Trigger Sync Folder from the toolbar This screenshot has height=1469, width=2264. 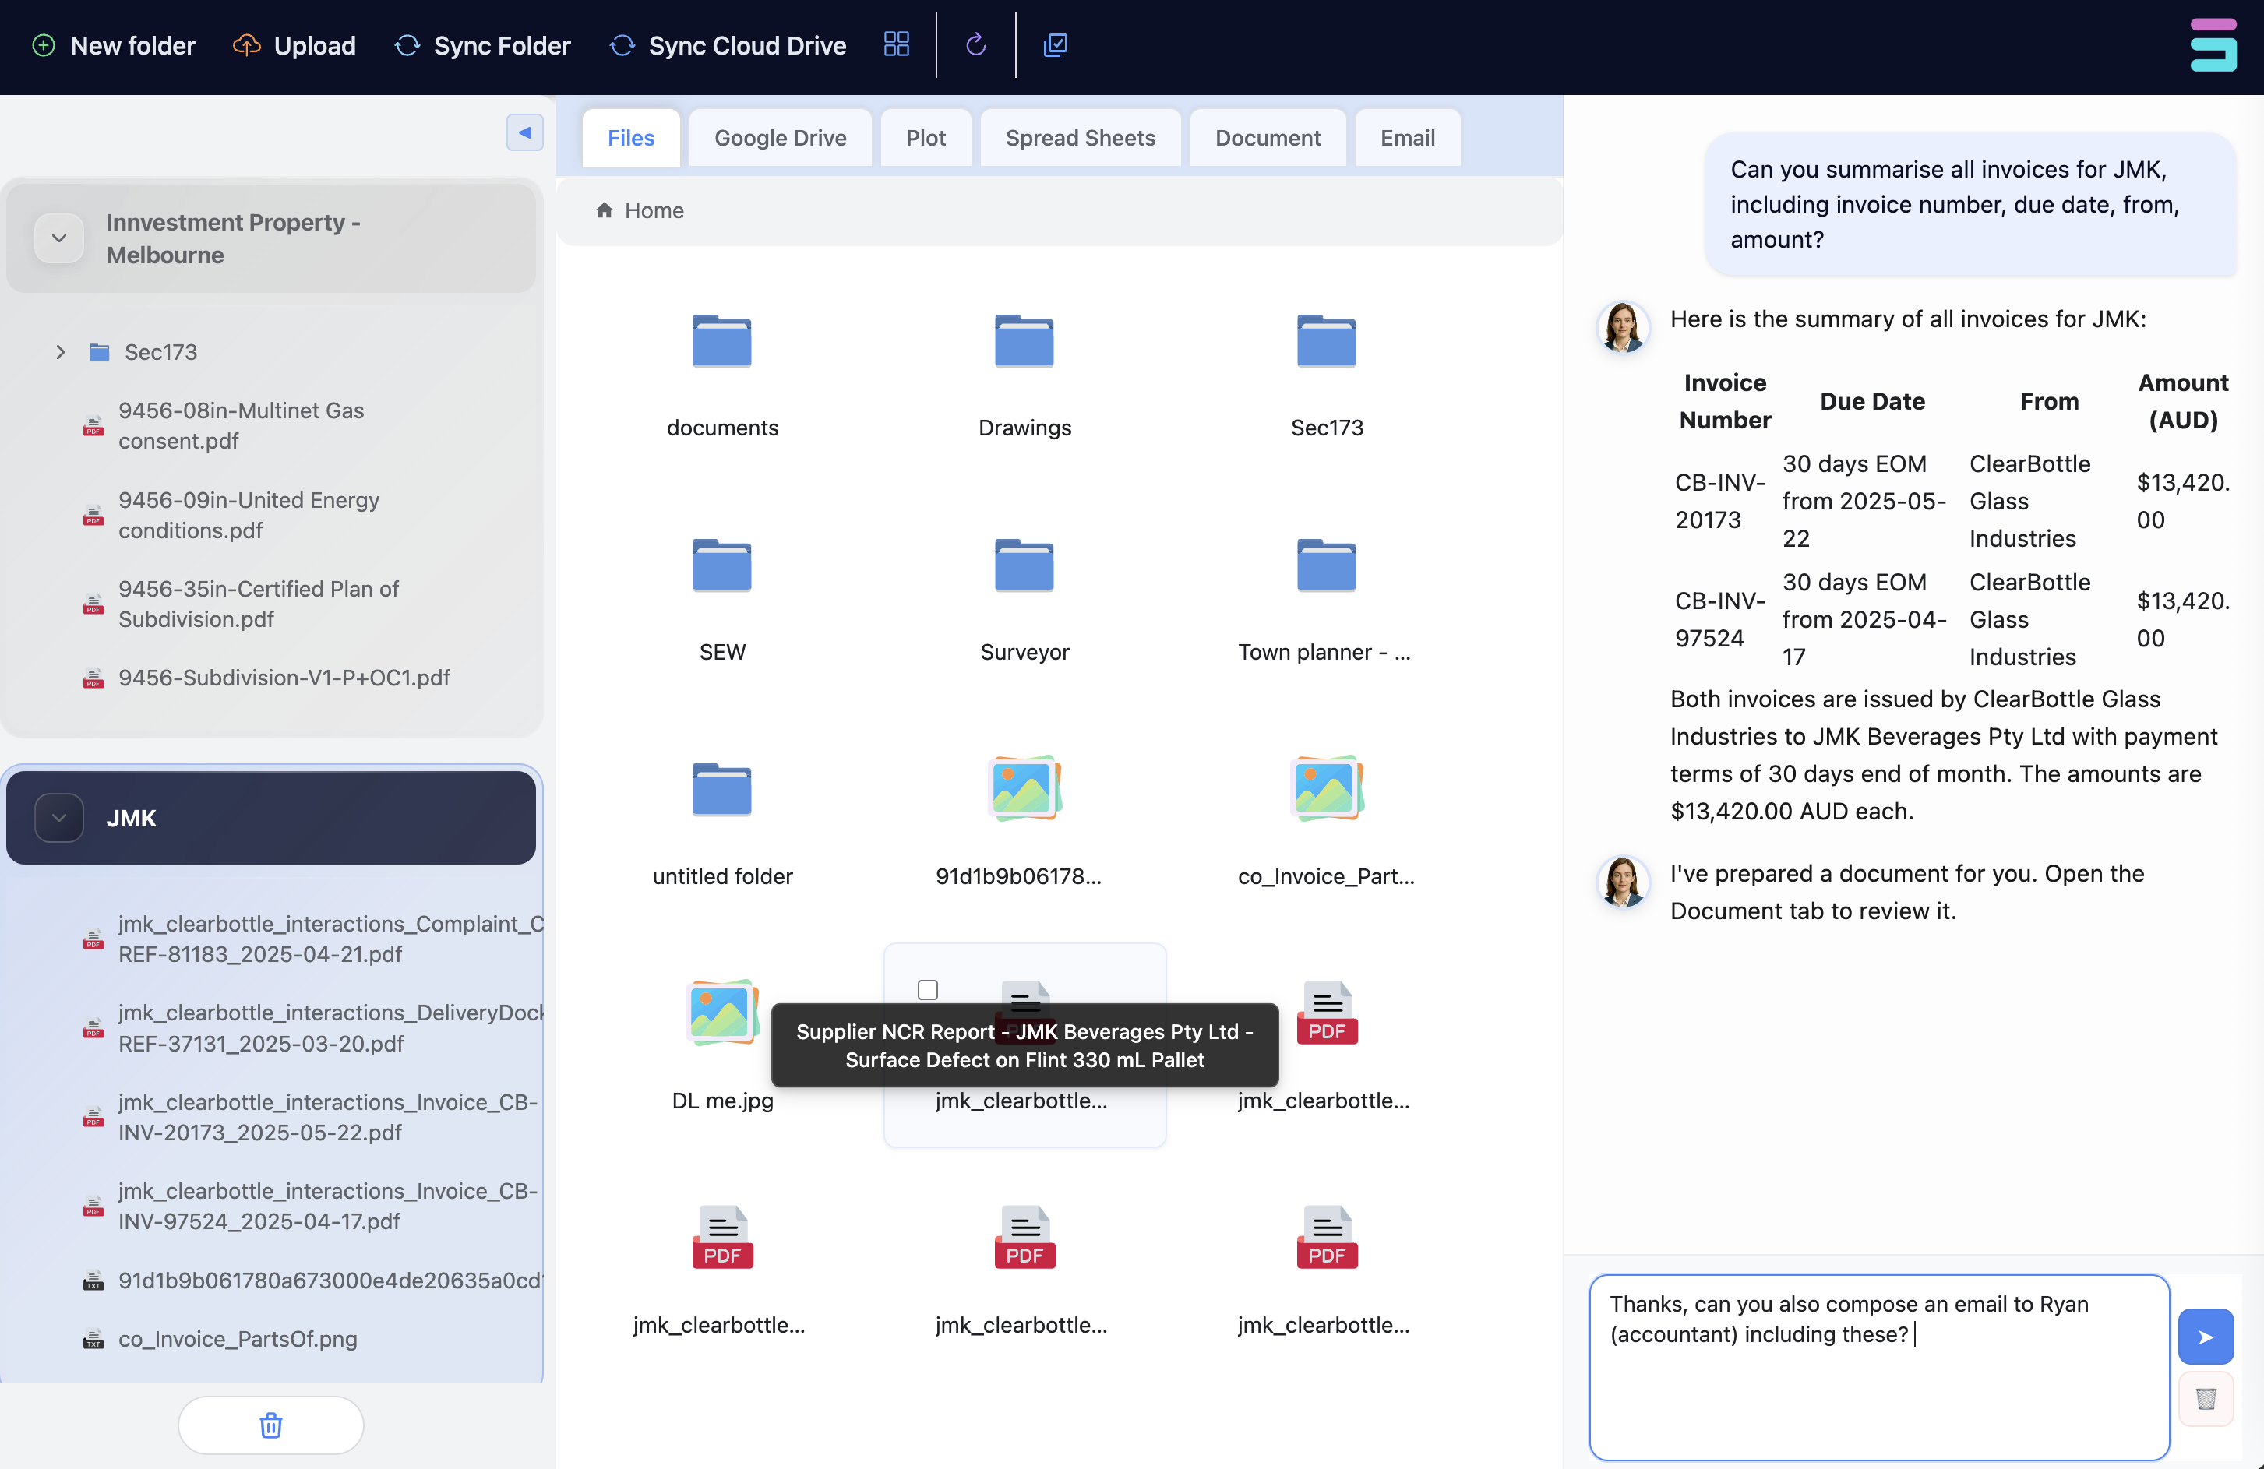481,44
